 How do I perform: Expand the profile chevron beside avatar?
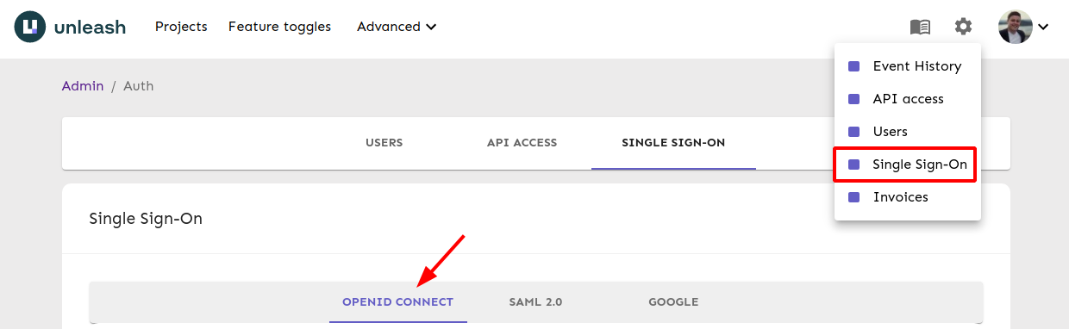pyautogui.click(x=1043, y=27)
